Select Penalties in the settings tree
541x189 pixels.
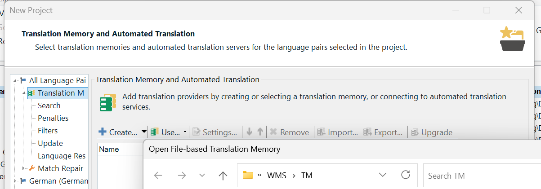coord(53,118)
